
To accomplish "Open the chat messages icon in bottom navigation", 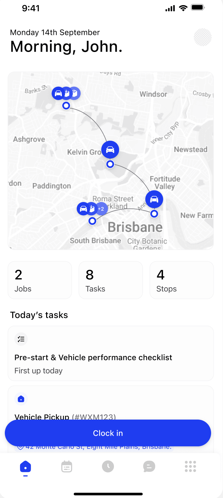I will 149,466.
